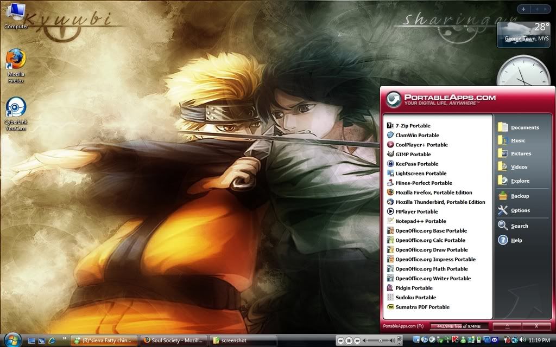
Task: Click the plus to add sidebar gadgets
Action: (x=524, y=9)
